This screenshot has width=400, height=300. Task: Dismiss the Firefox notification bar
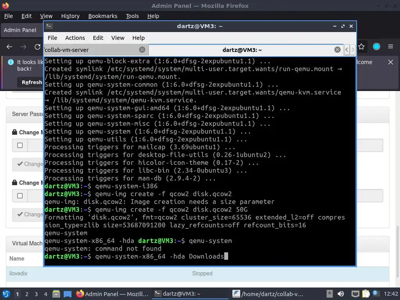pos(390,62)
